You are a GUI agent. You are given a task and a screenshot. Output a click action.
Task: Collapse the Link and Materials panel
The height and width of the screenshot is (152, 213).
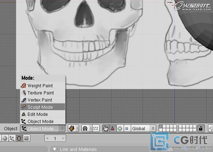(x=54, y=149)
